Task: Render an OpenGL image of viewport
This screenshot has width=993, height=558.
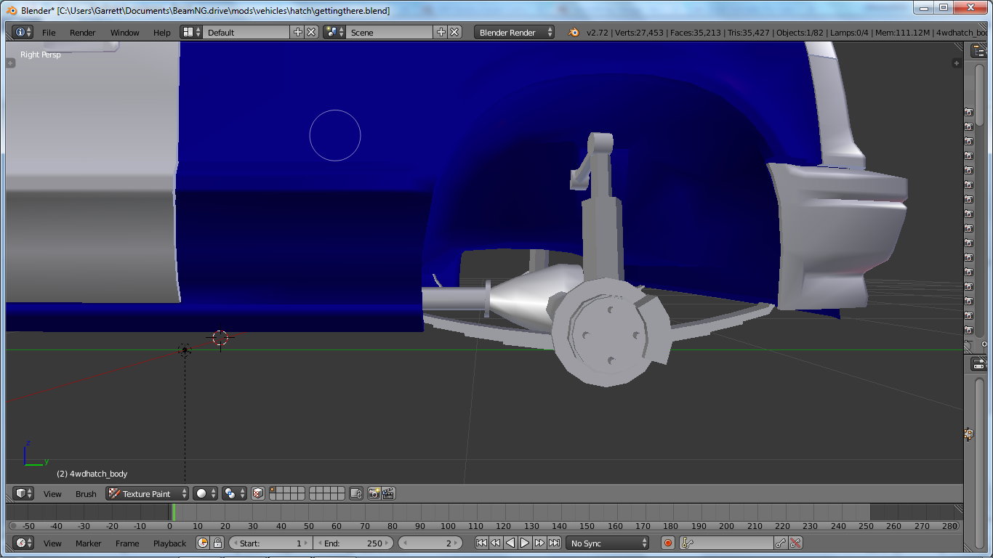Action: (x=374, y=493)
